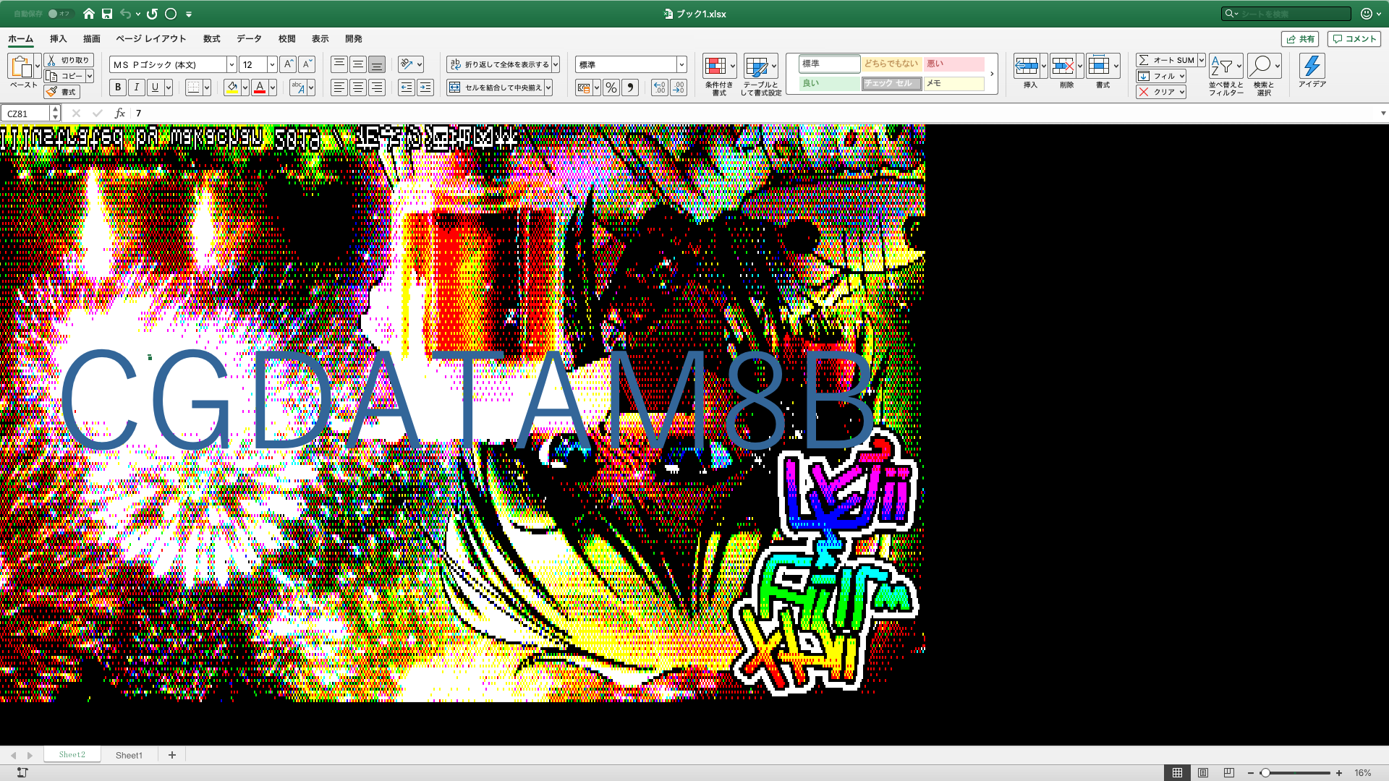
Task: Open the number format dropdown
Action: click(x=681, y=64)
